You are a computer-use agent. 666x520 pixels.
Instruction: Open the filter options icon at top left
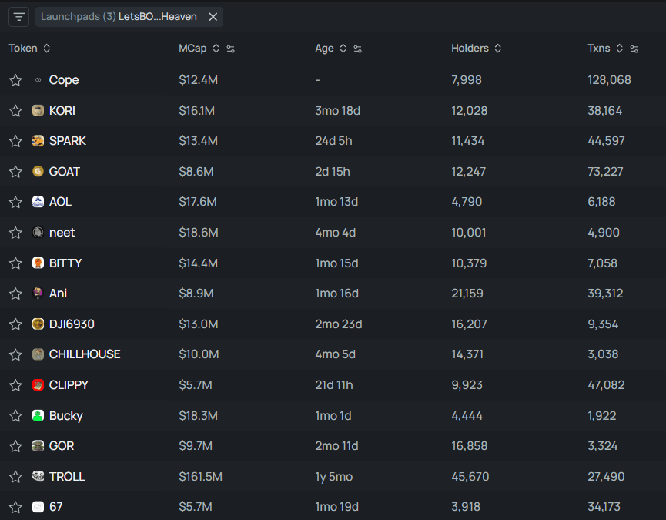[x=19, y=16]
